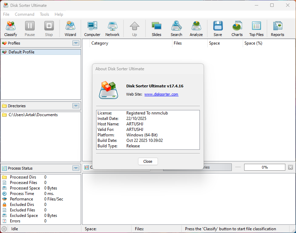This screenshot has width=296, height=233.
Task: Launch the Wizard tool
Action: point(70,29)
